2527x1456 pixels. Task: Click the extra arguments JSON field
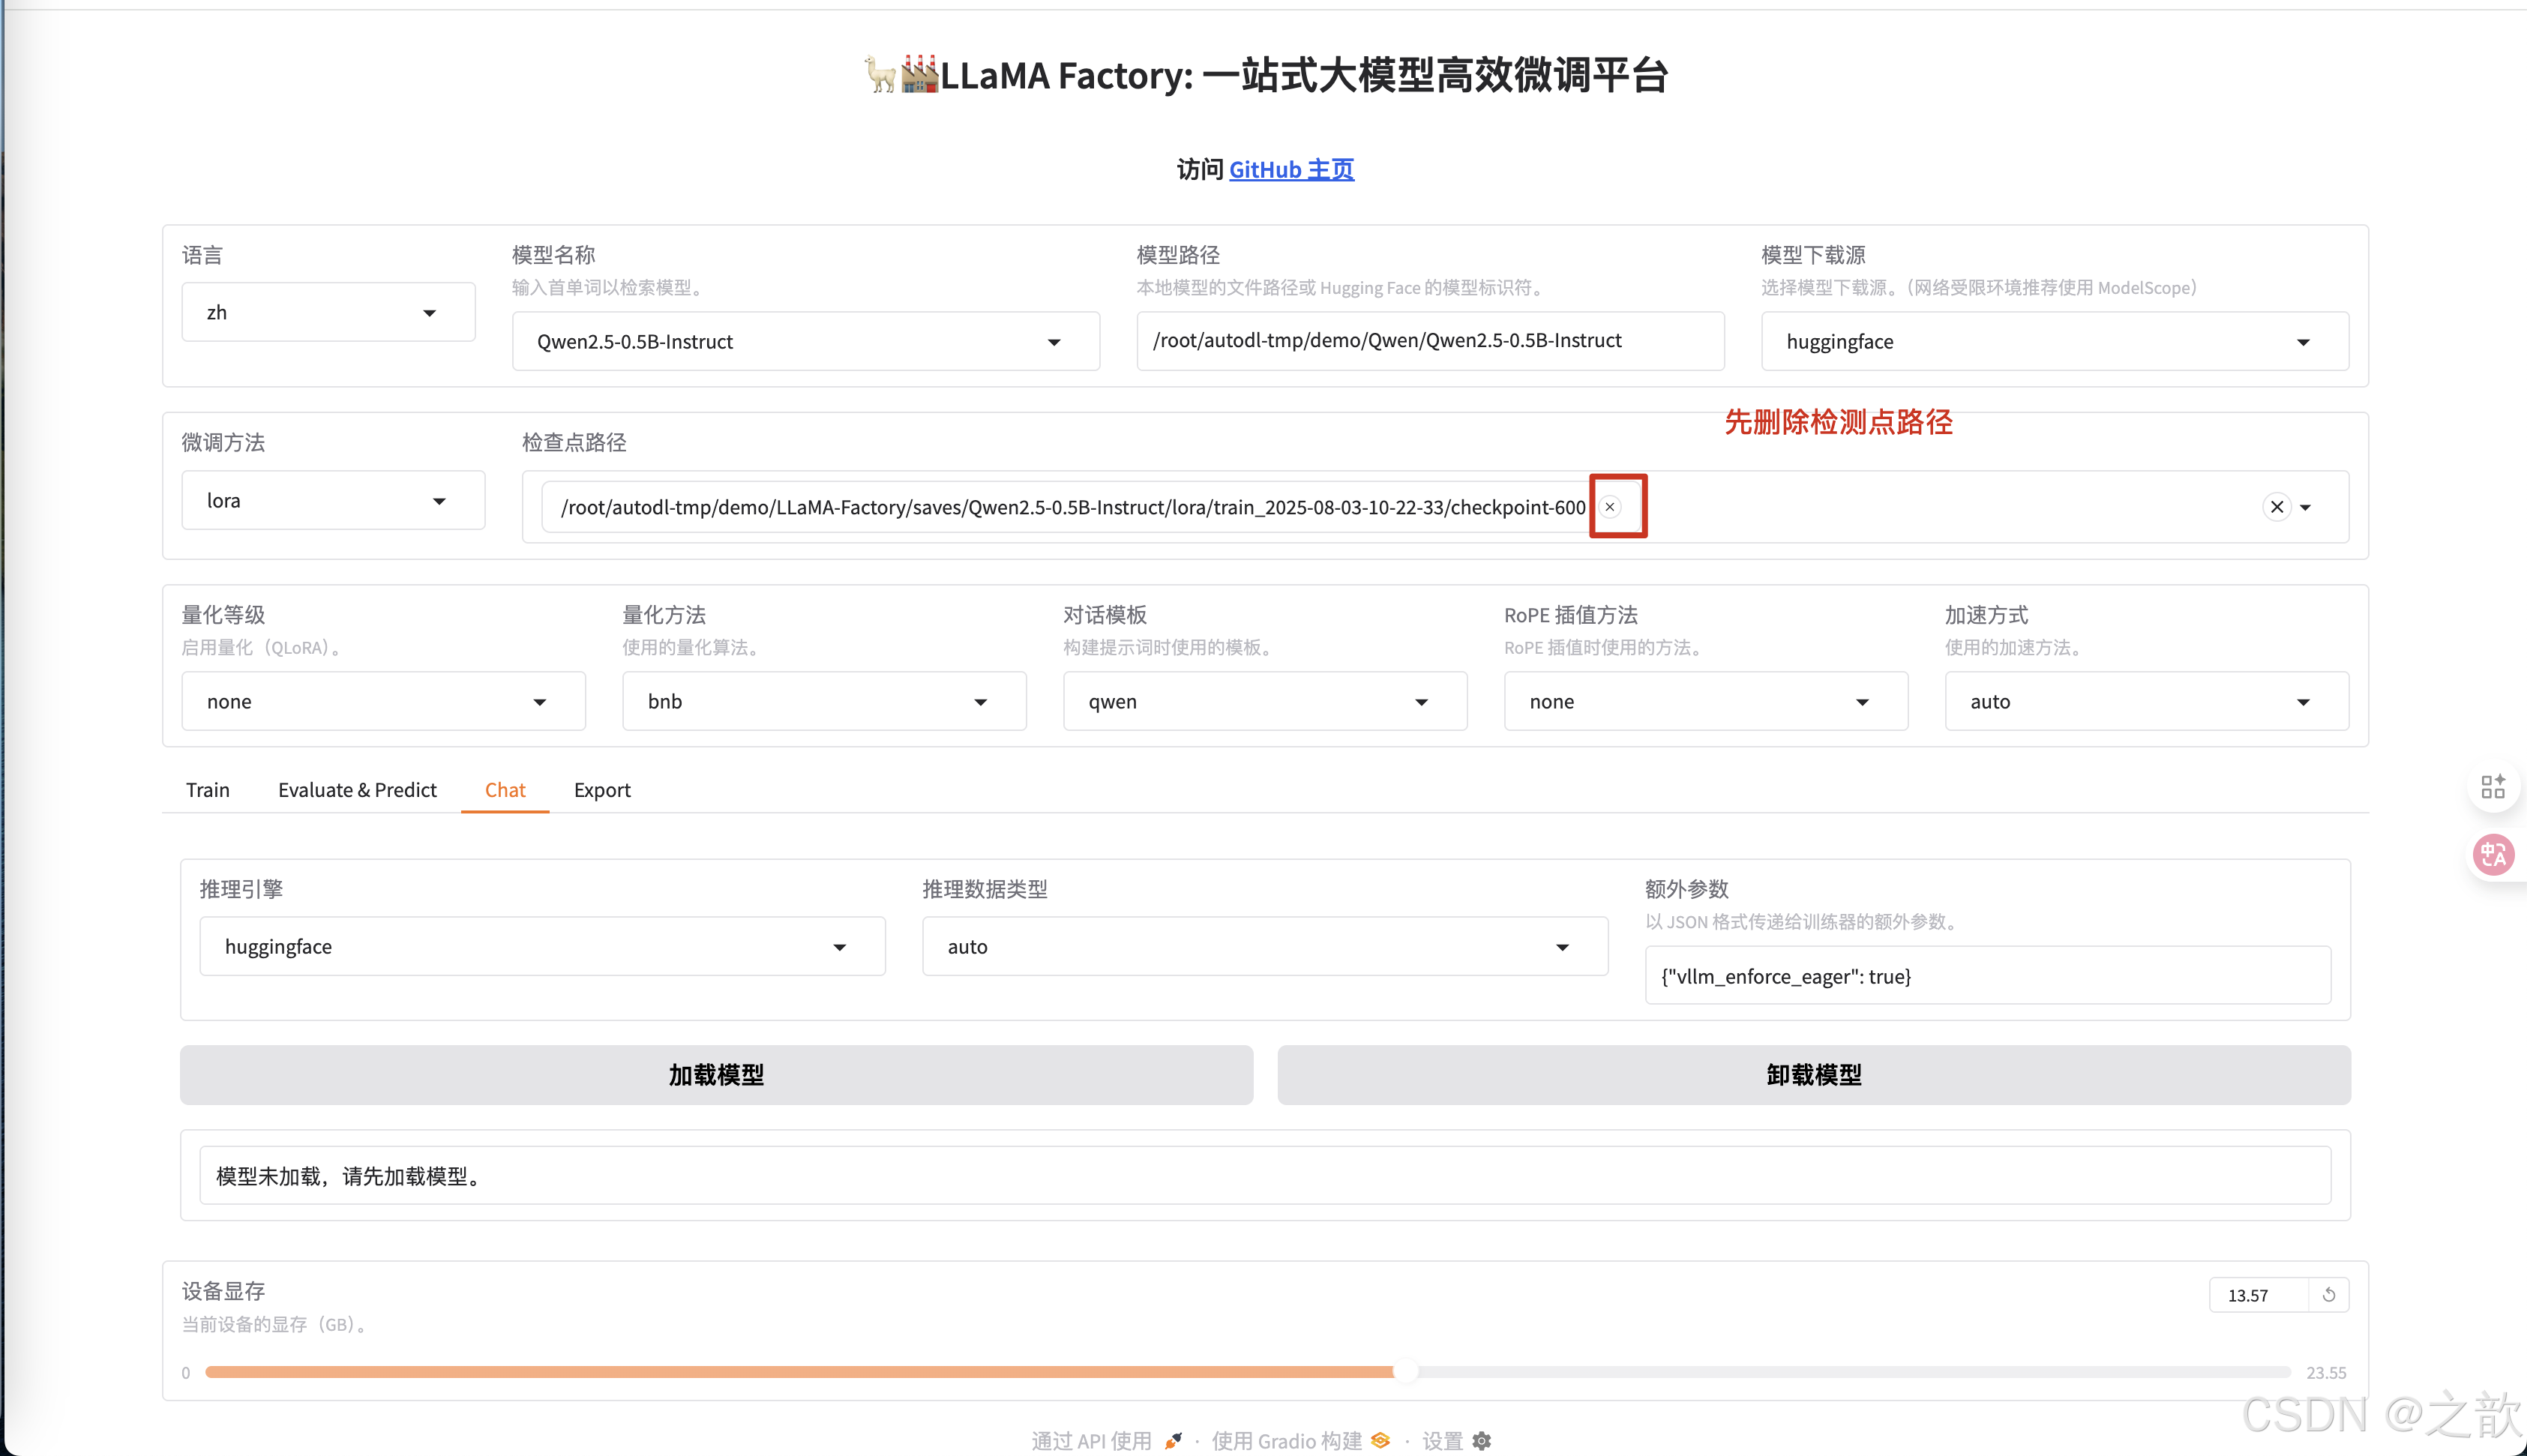click(1988, 976)
